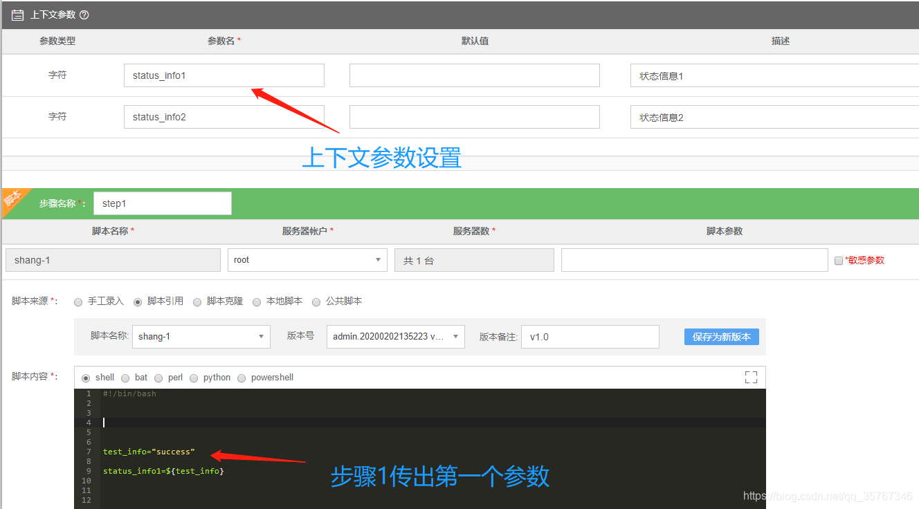Click the 参数类型 column header

tap(57, 41)
